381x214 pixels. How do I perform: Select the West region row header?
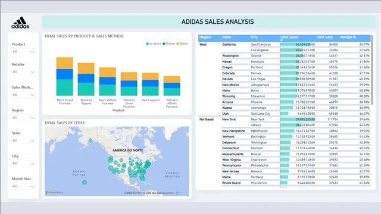click(203, 45)
